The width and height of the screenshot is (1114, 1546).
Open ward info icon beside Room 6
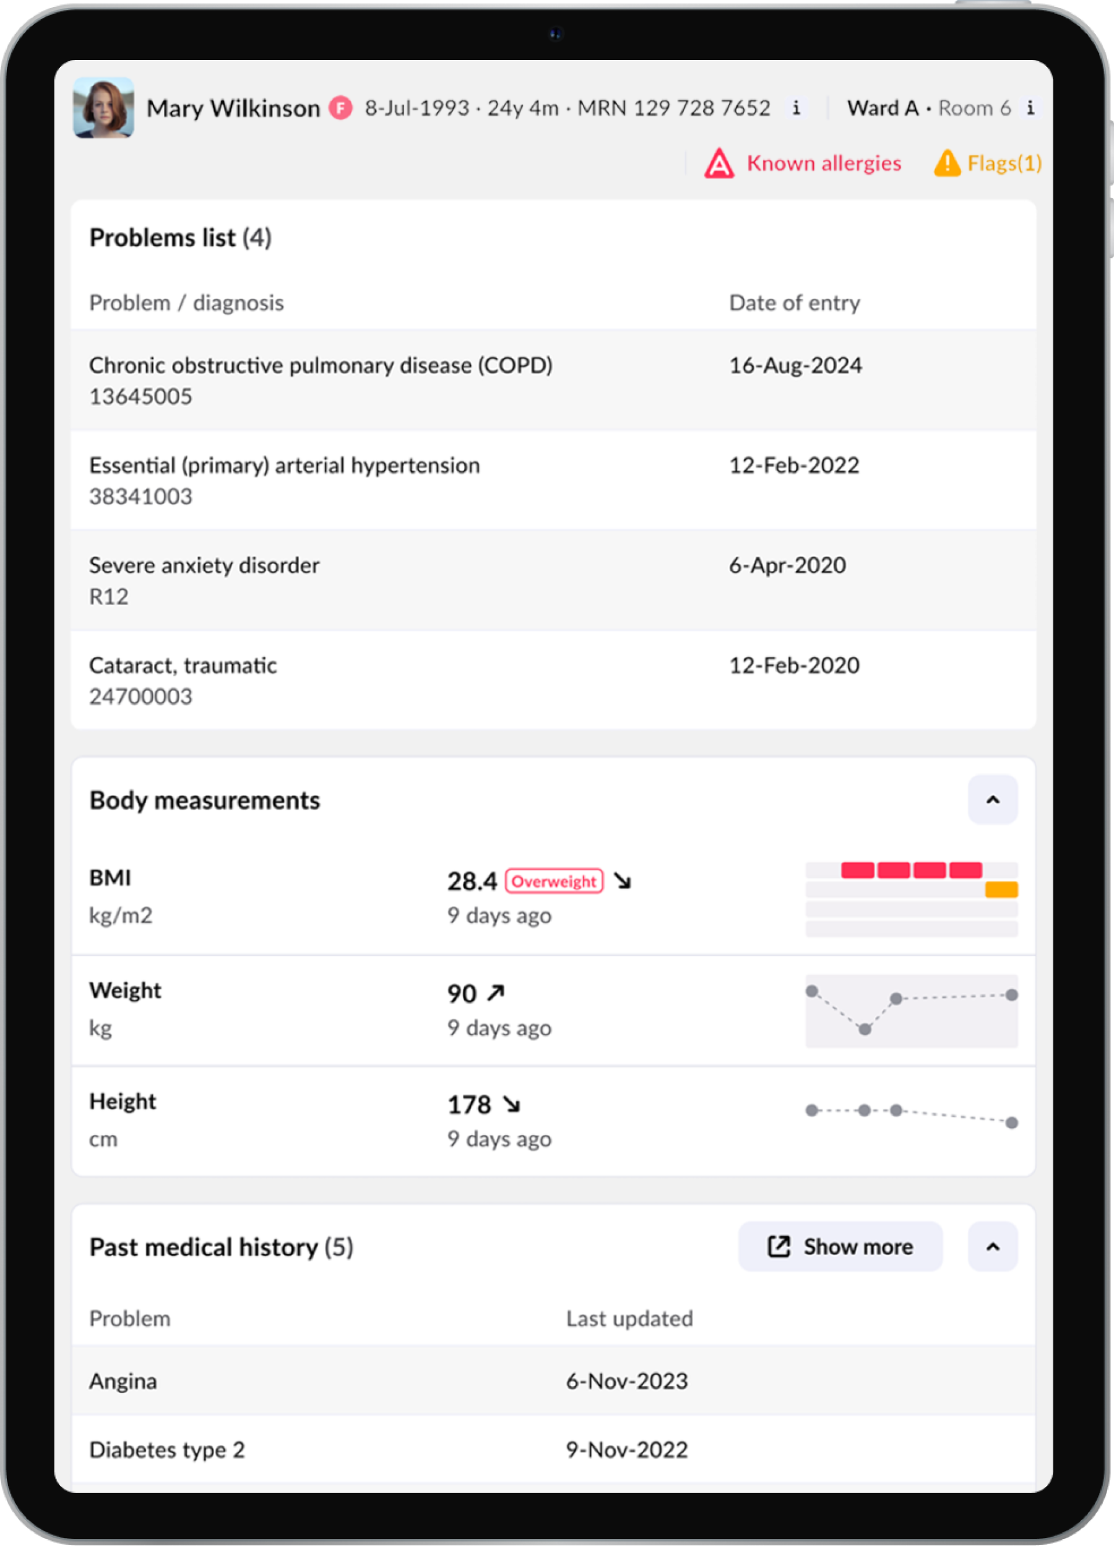click(x=1030, y=108)
